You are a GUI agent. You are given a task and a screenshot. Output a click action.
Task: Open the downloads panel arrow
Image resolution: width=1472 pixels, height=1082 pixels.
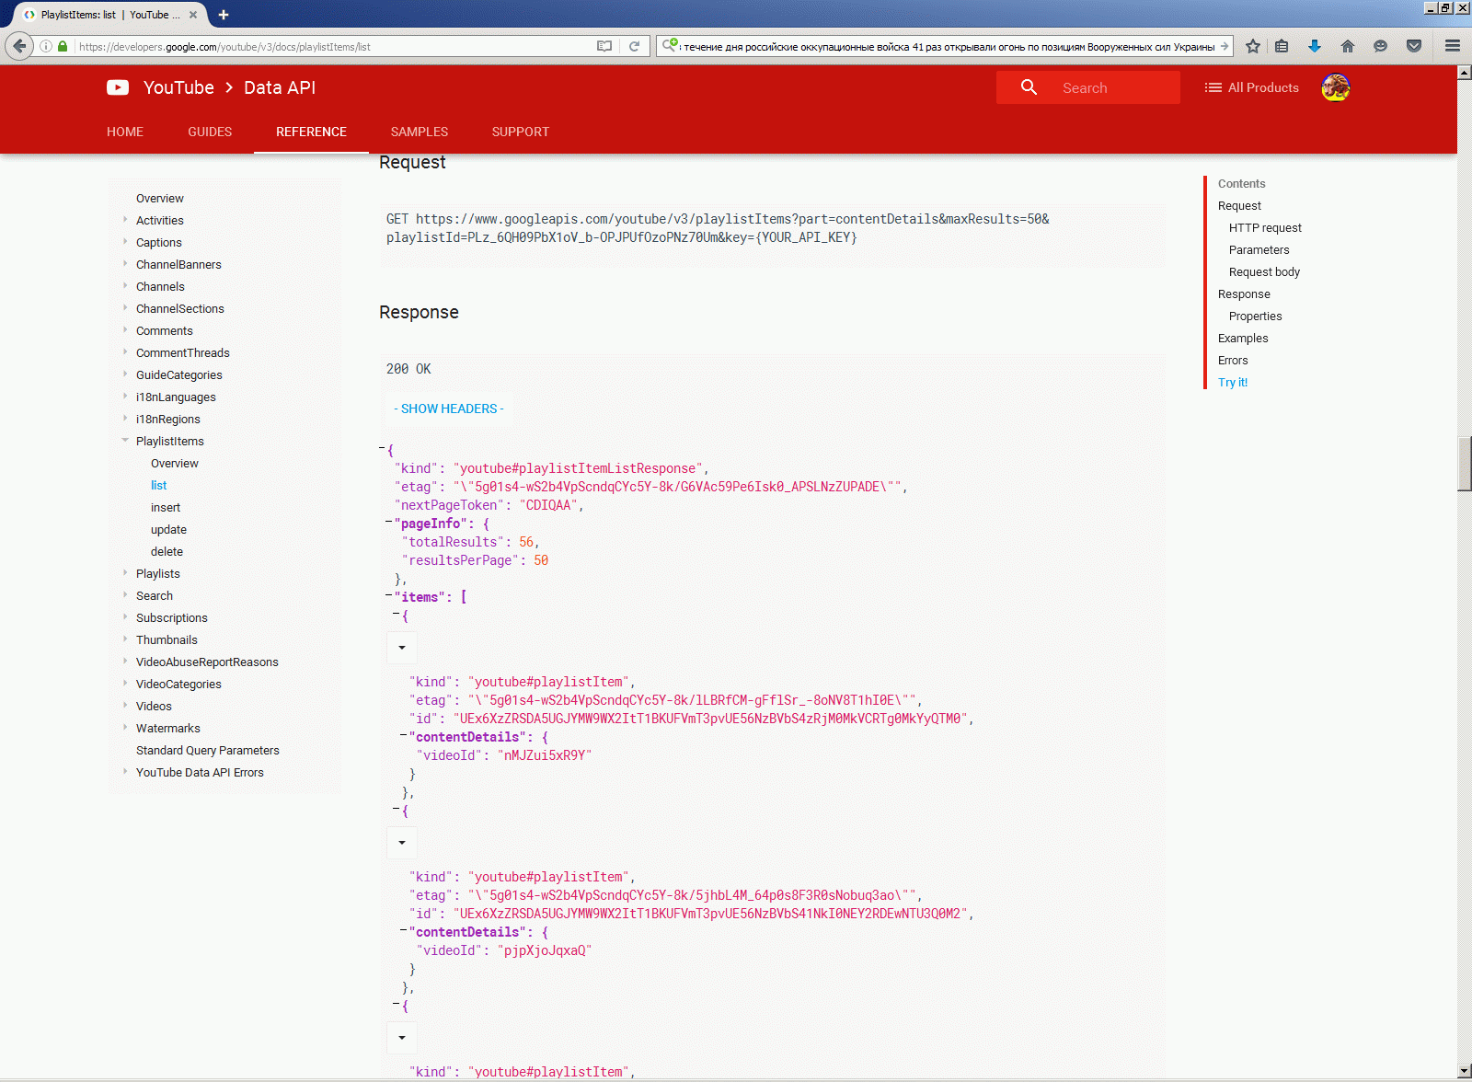tap(1315, 46)
